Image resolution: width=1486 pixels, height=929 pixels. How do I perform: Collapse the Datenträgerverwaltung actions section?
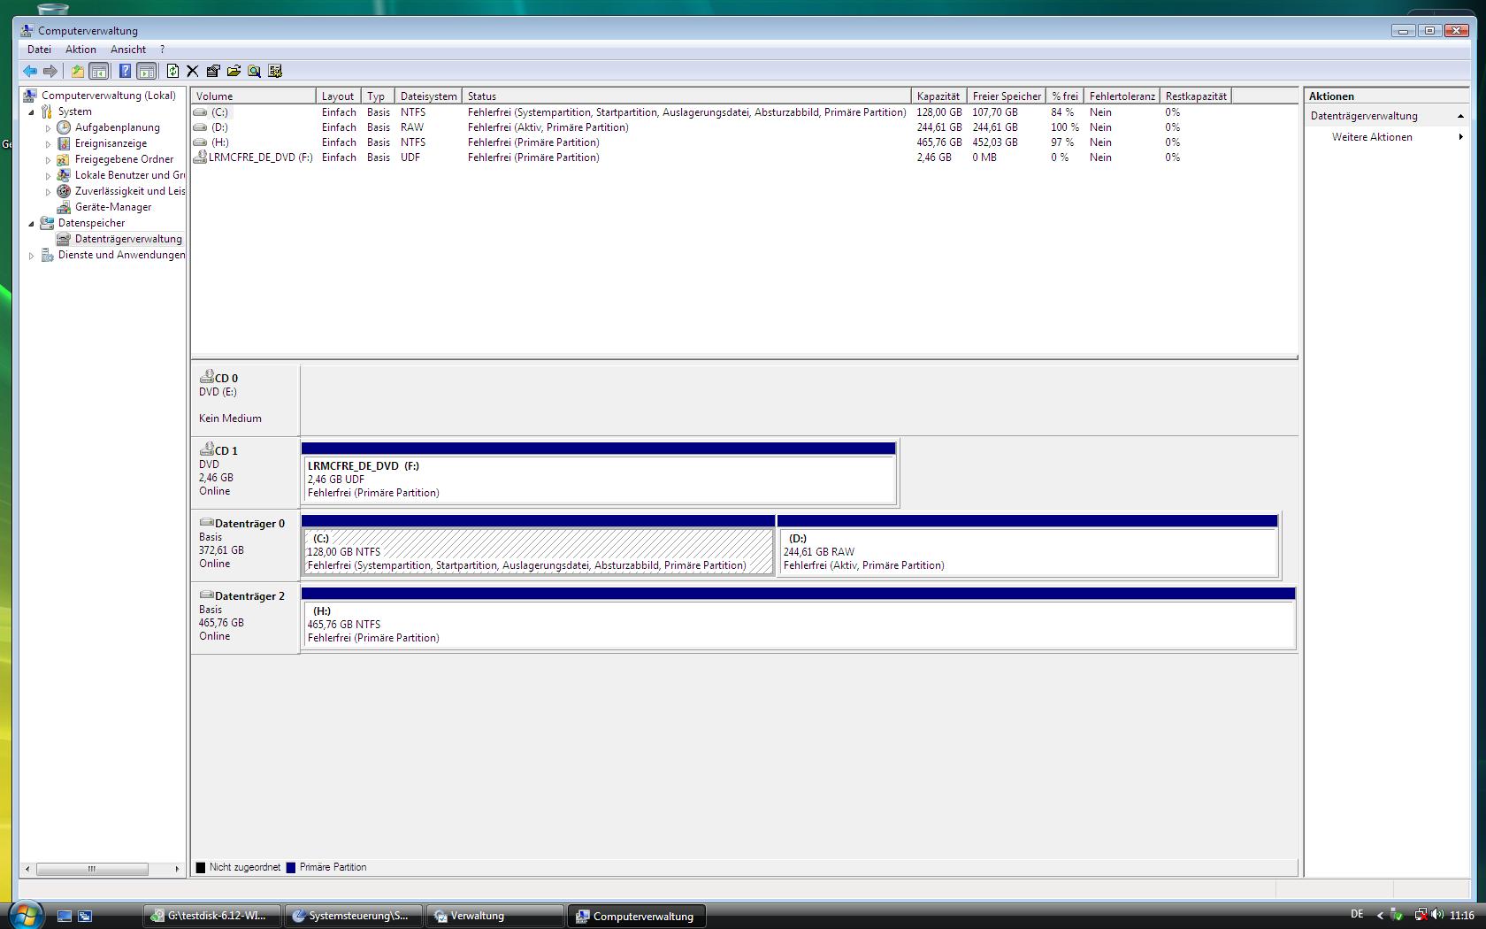[x=1460, y=116]
